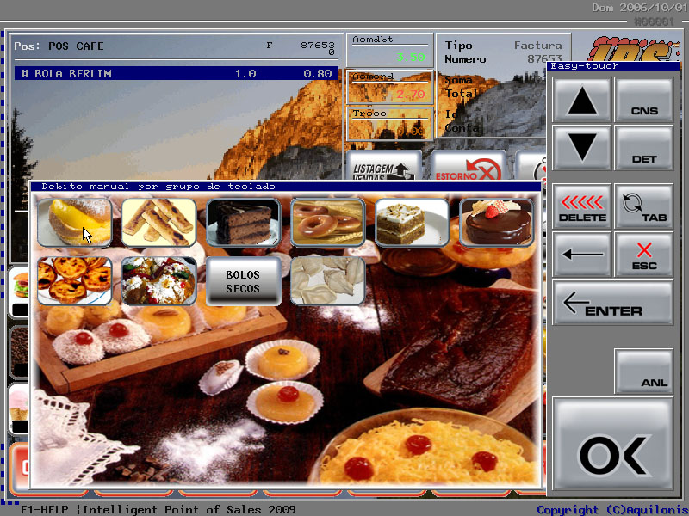Select the chocolate cake with strawberry thumbnail
689x516 pixels.
(x=496, y=223)
